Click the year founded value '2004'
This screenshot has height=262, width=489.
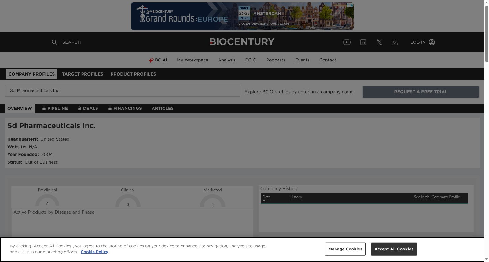coord(47,155)
